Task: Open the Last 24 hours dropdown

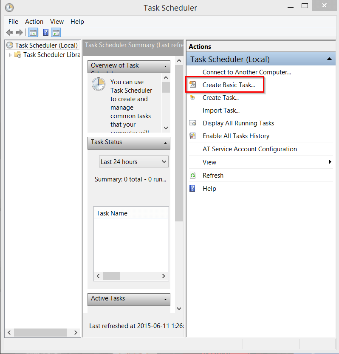Action: coord(134,162)
